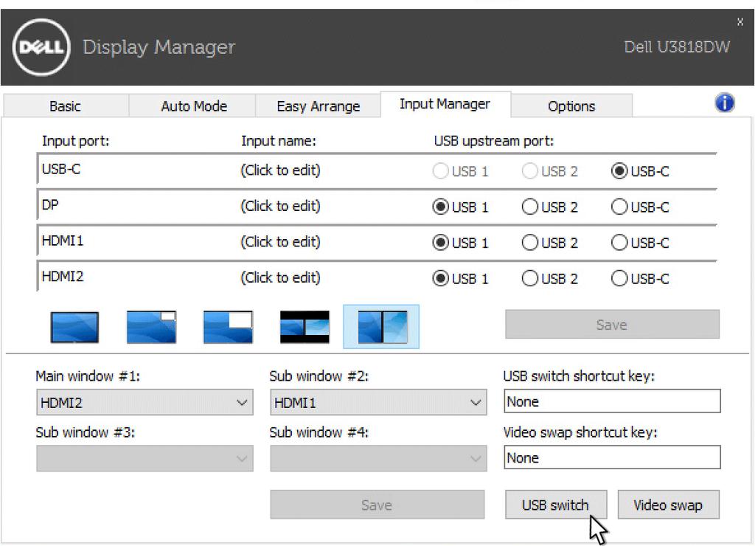This screenshot has height=546, width=755.
Task: Close the Display Manager window
Action: point(740,21)
